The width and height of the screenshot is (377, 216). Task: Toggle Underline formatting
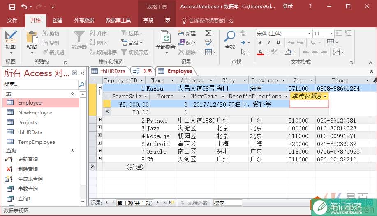tap(278, 43)
